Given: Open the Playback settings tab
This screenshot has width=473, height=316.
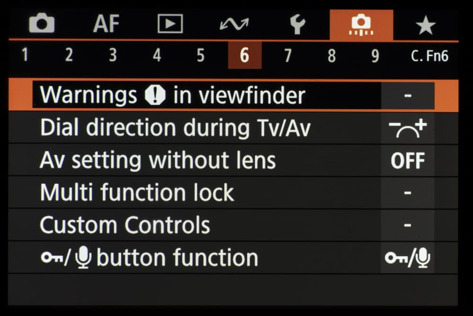Looking at the screenshot, I should pyautogui.click(x=170, y=24).
